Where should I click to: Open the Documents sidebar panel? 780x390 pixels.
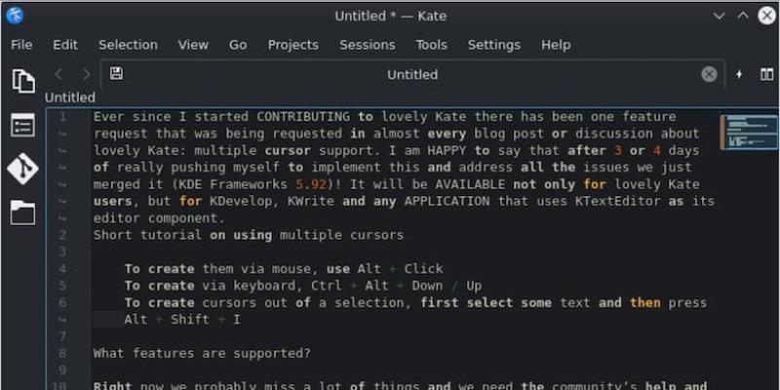[22, 80]
